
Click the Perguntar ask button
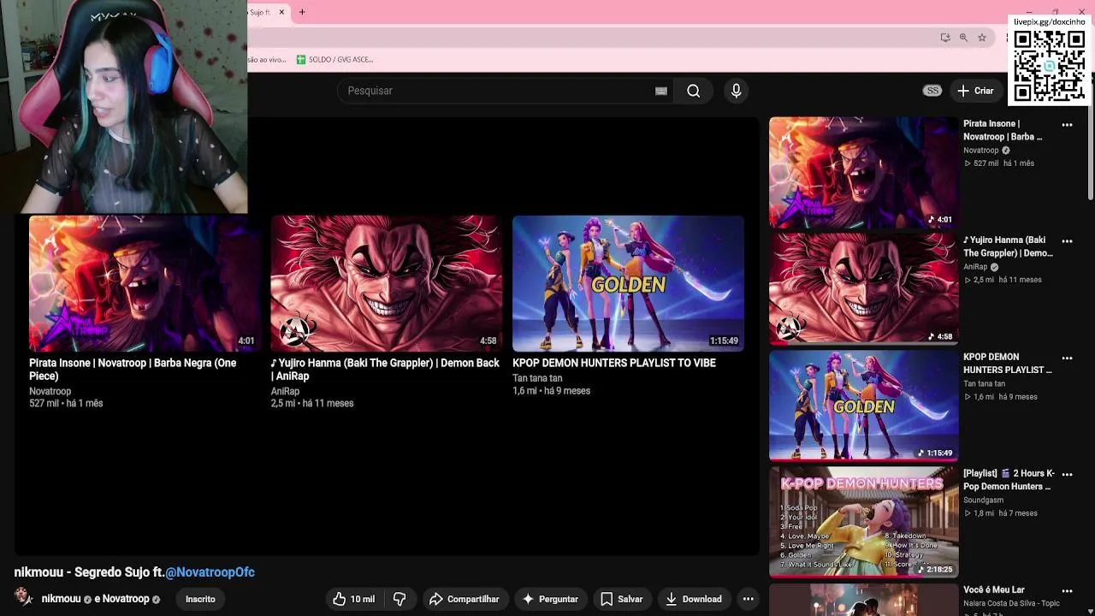pos(550,599)
